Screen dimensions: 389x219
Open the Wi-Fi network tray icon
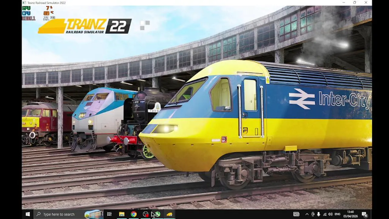click(325, 214)
